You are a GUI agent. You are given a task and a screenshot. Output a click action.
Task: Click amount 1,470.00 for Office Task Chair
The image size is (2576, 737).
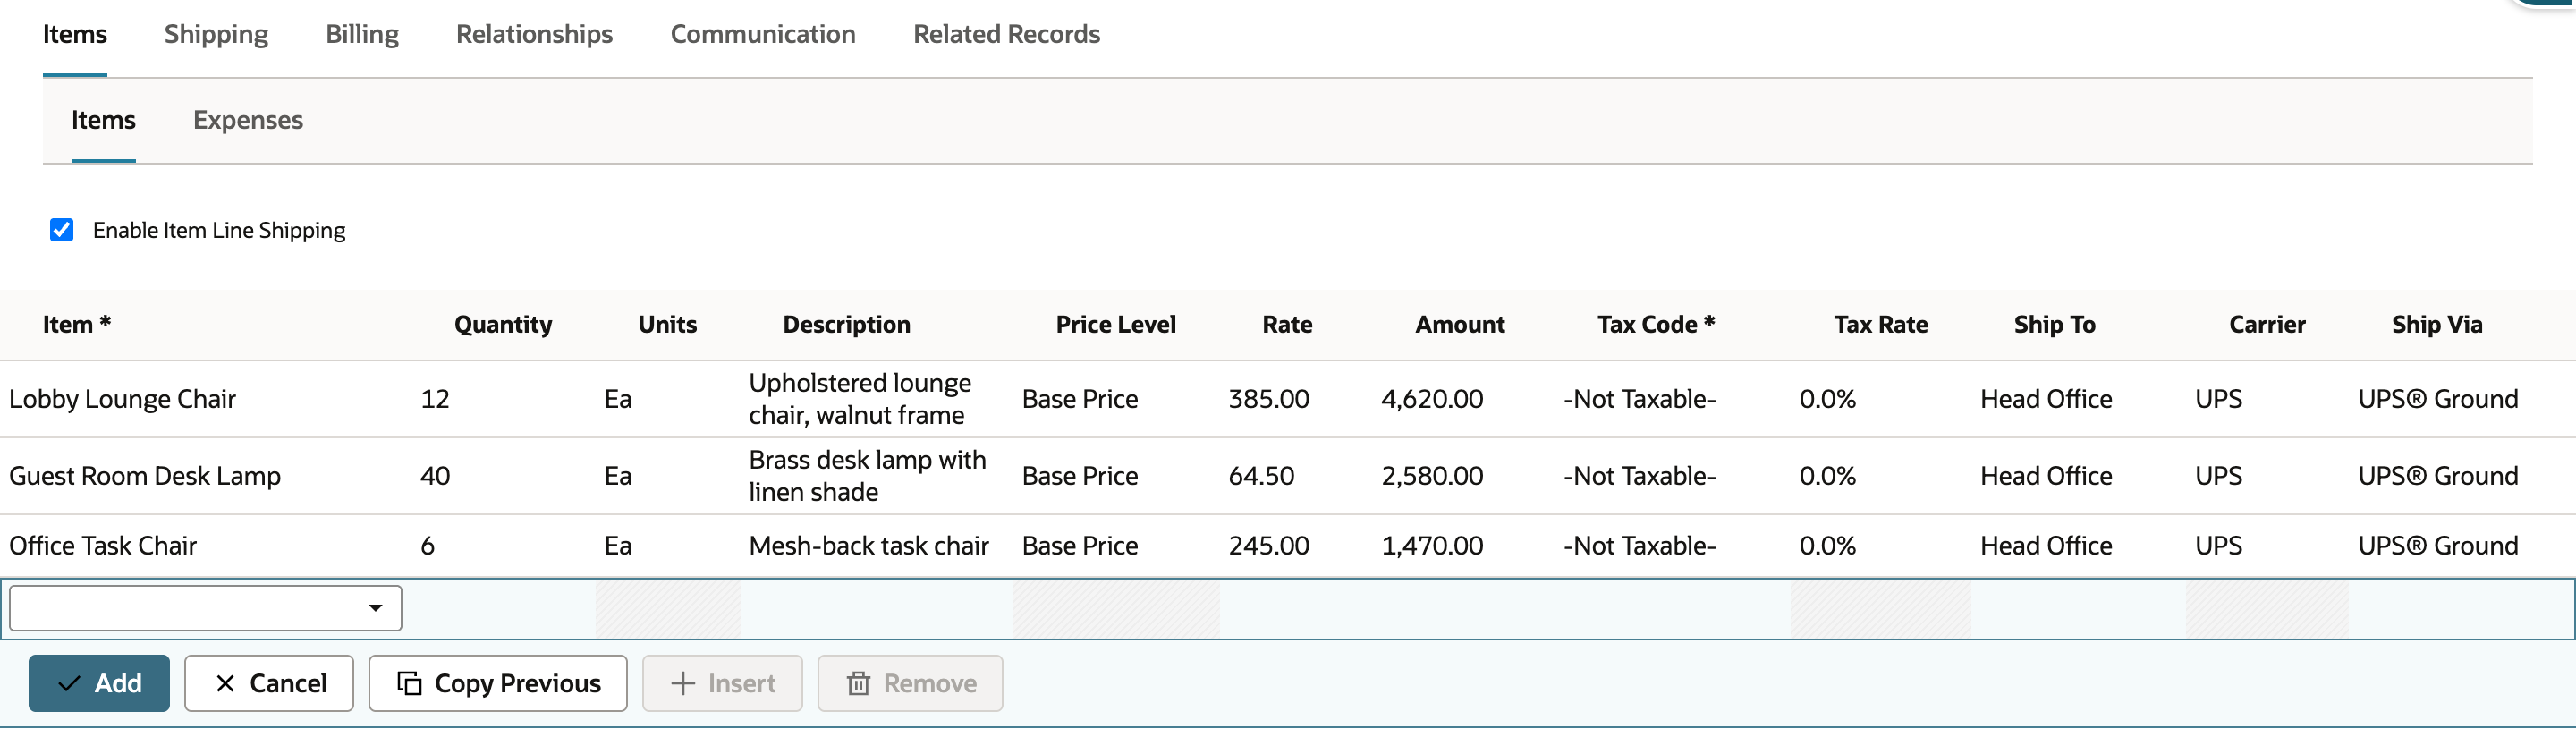tap(1432, 546)
